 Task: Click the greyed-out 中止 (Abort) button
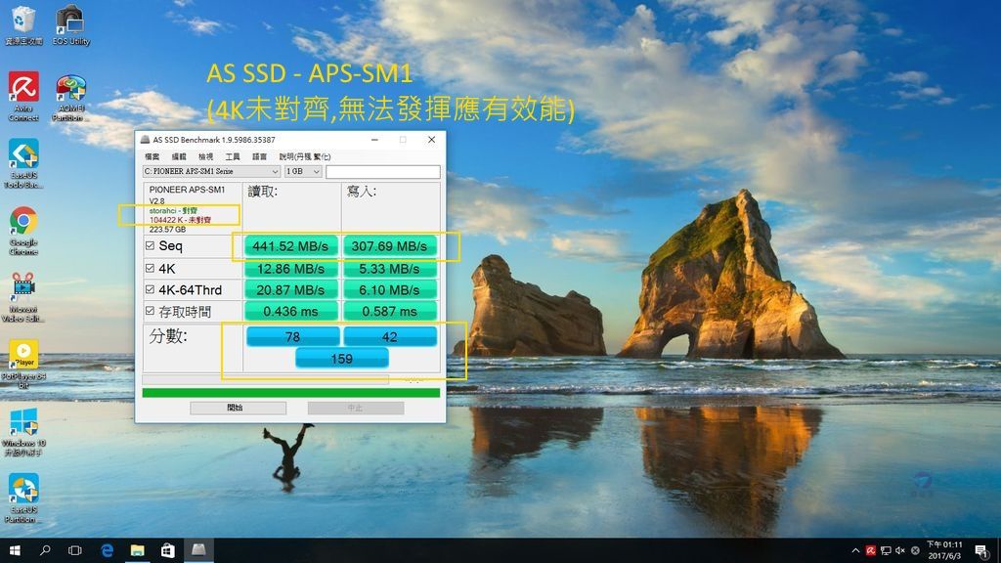point(356,408)
